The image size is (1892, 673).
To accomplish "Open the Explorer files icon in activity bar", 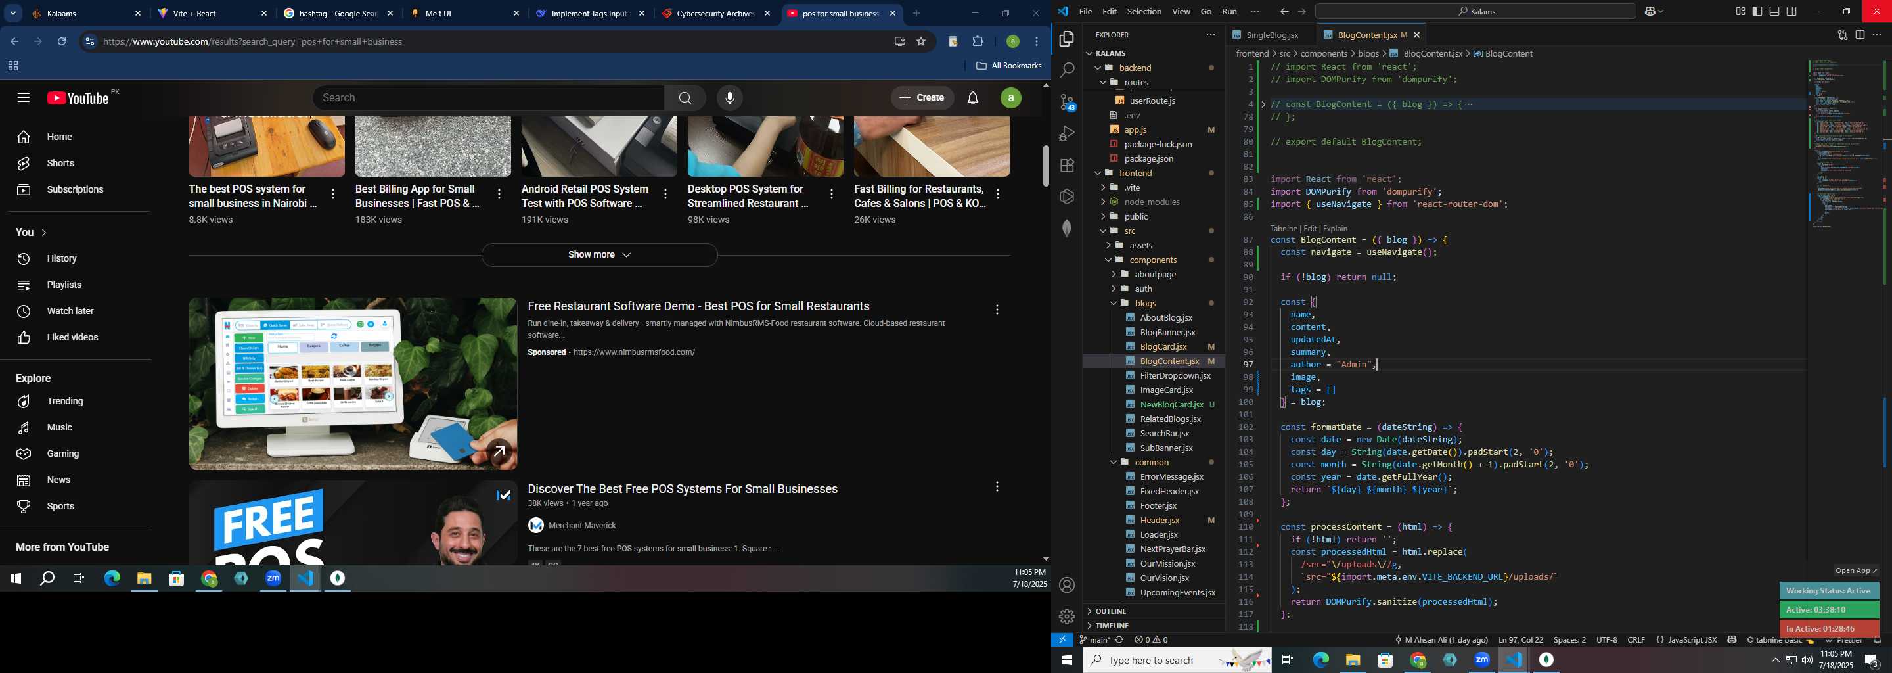I will pos(1066,39).
